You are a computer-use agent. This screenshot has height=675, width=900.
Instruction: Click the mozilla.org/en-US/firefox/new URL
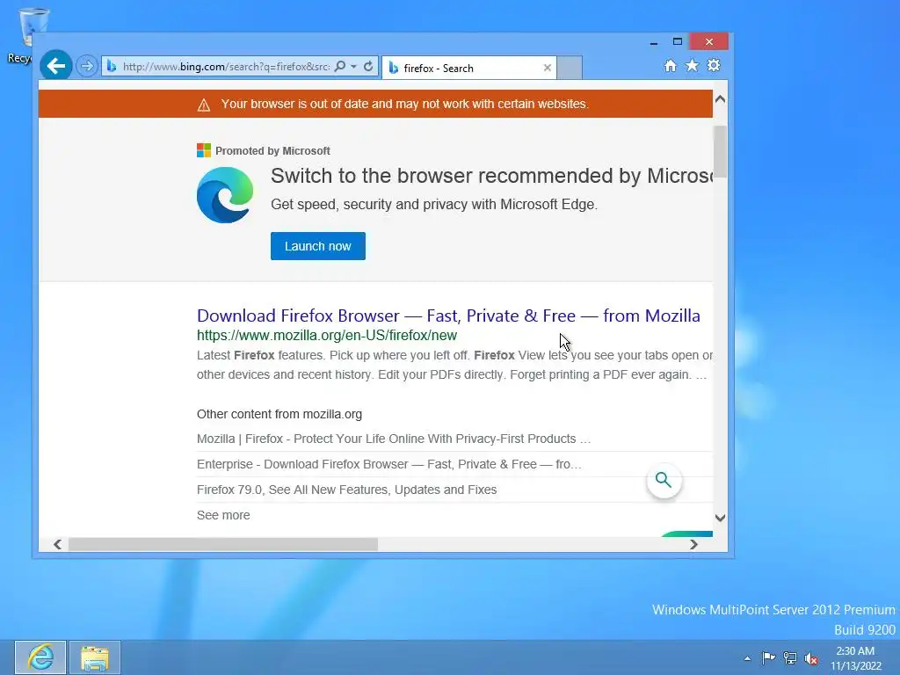[327, 335]
